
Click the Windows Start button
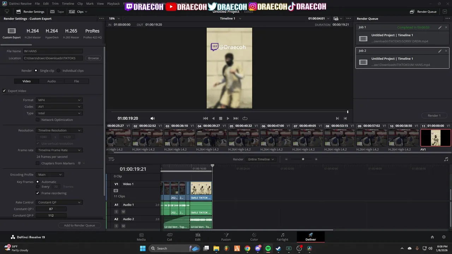(143, 248)
